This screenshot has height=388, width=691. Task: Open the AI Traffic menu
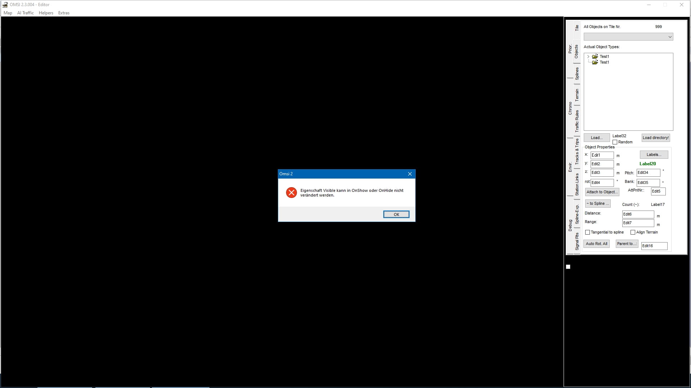click(x=25, y=13)
